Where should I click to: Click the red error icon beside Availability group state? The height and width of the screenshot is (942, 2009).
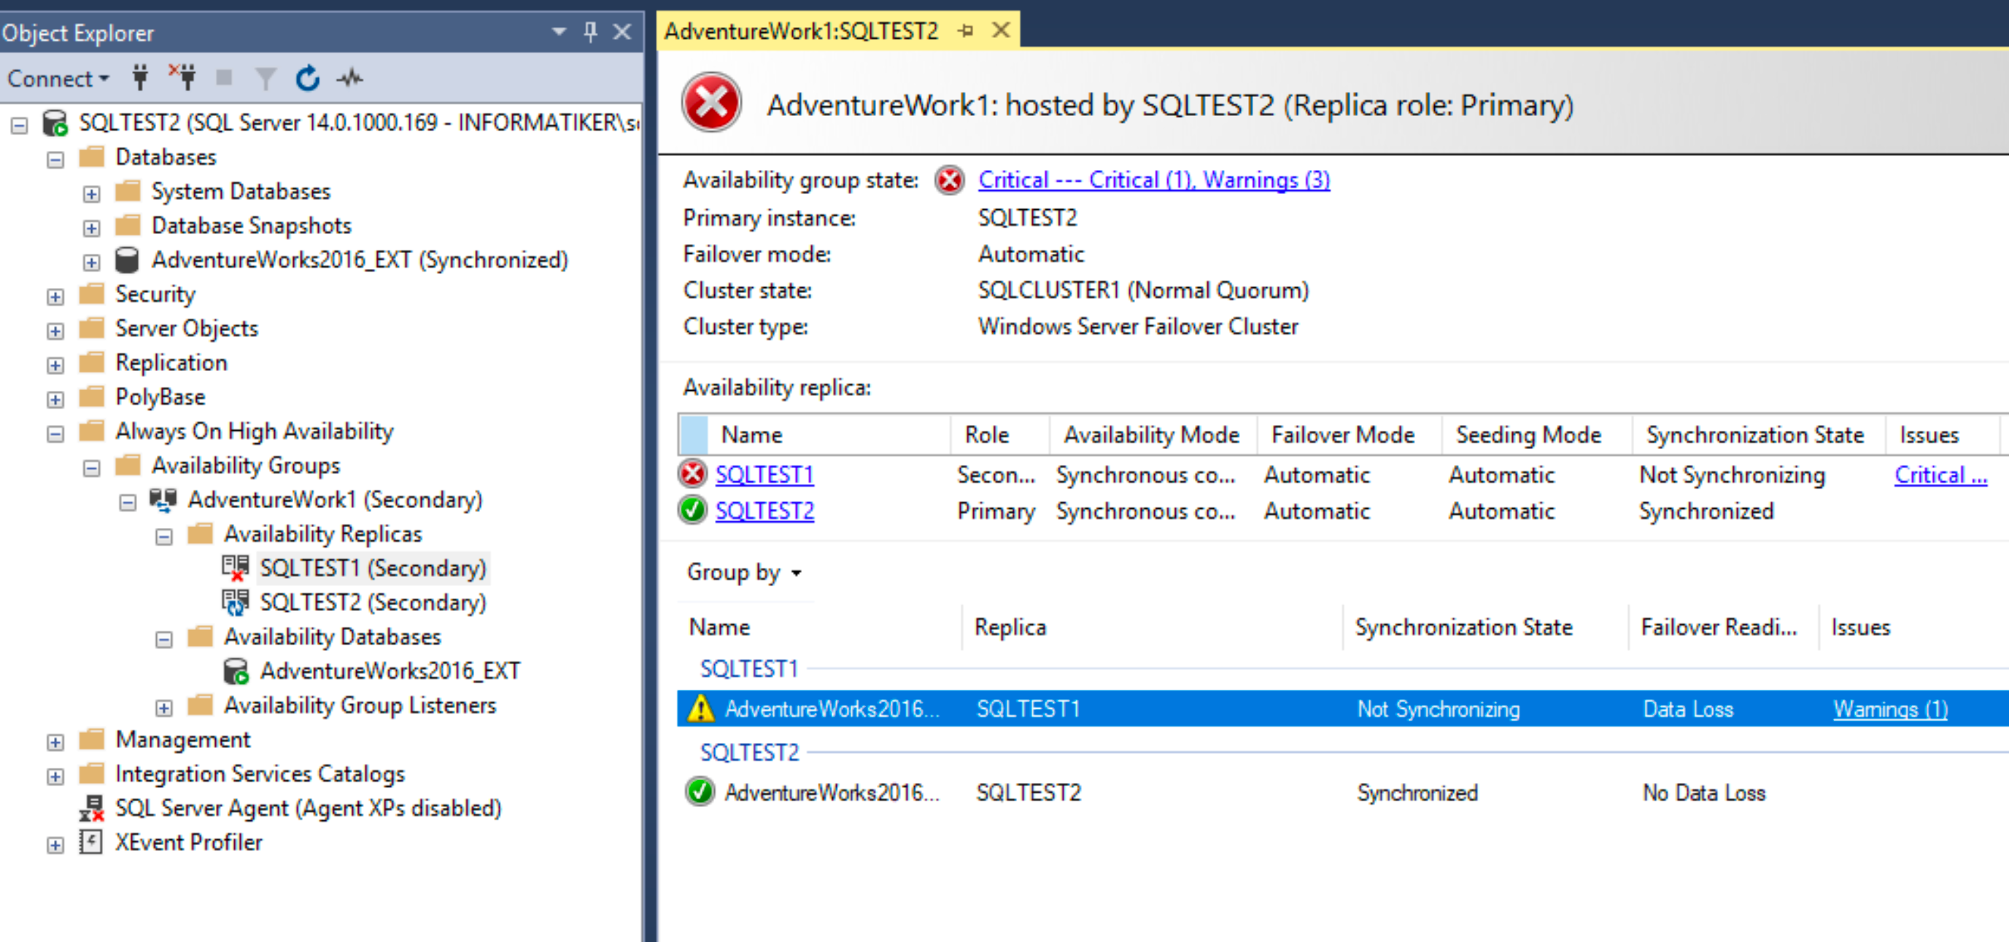[949, 180]
